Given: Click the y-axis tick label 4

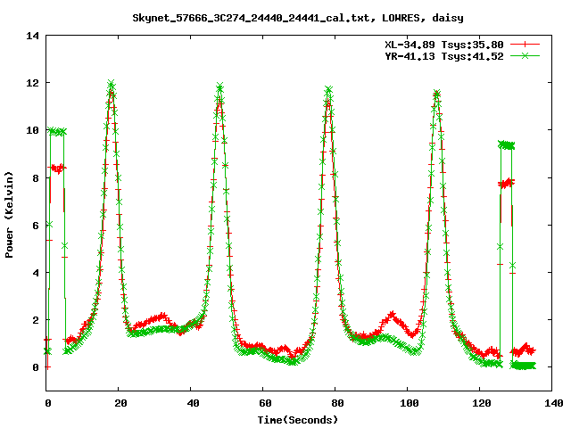Looking at the screenshot, I should (36, 273).
